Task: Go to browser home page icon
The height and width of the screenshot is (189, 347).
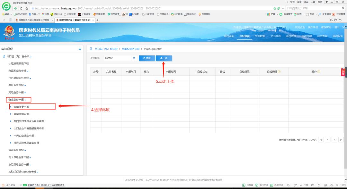Action: click(27, 8)
